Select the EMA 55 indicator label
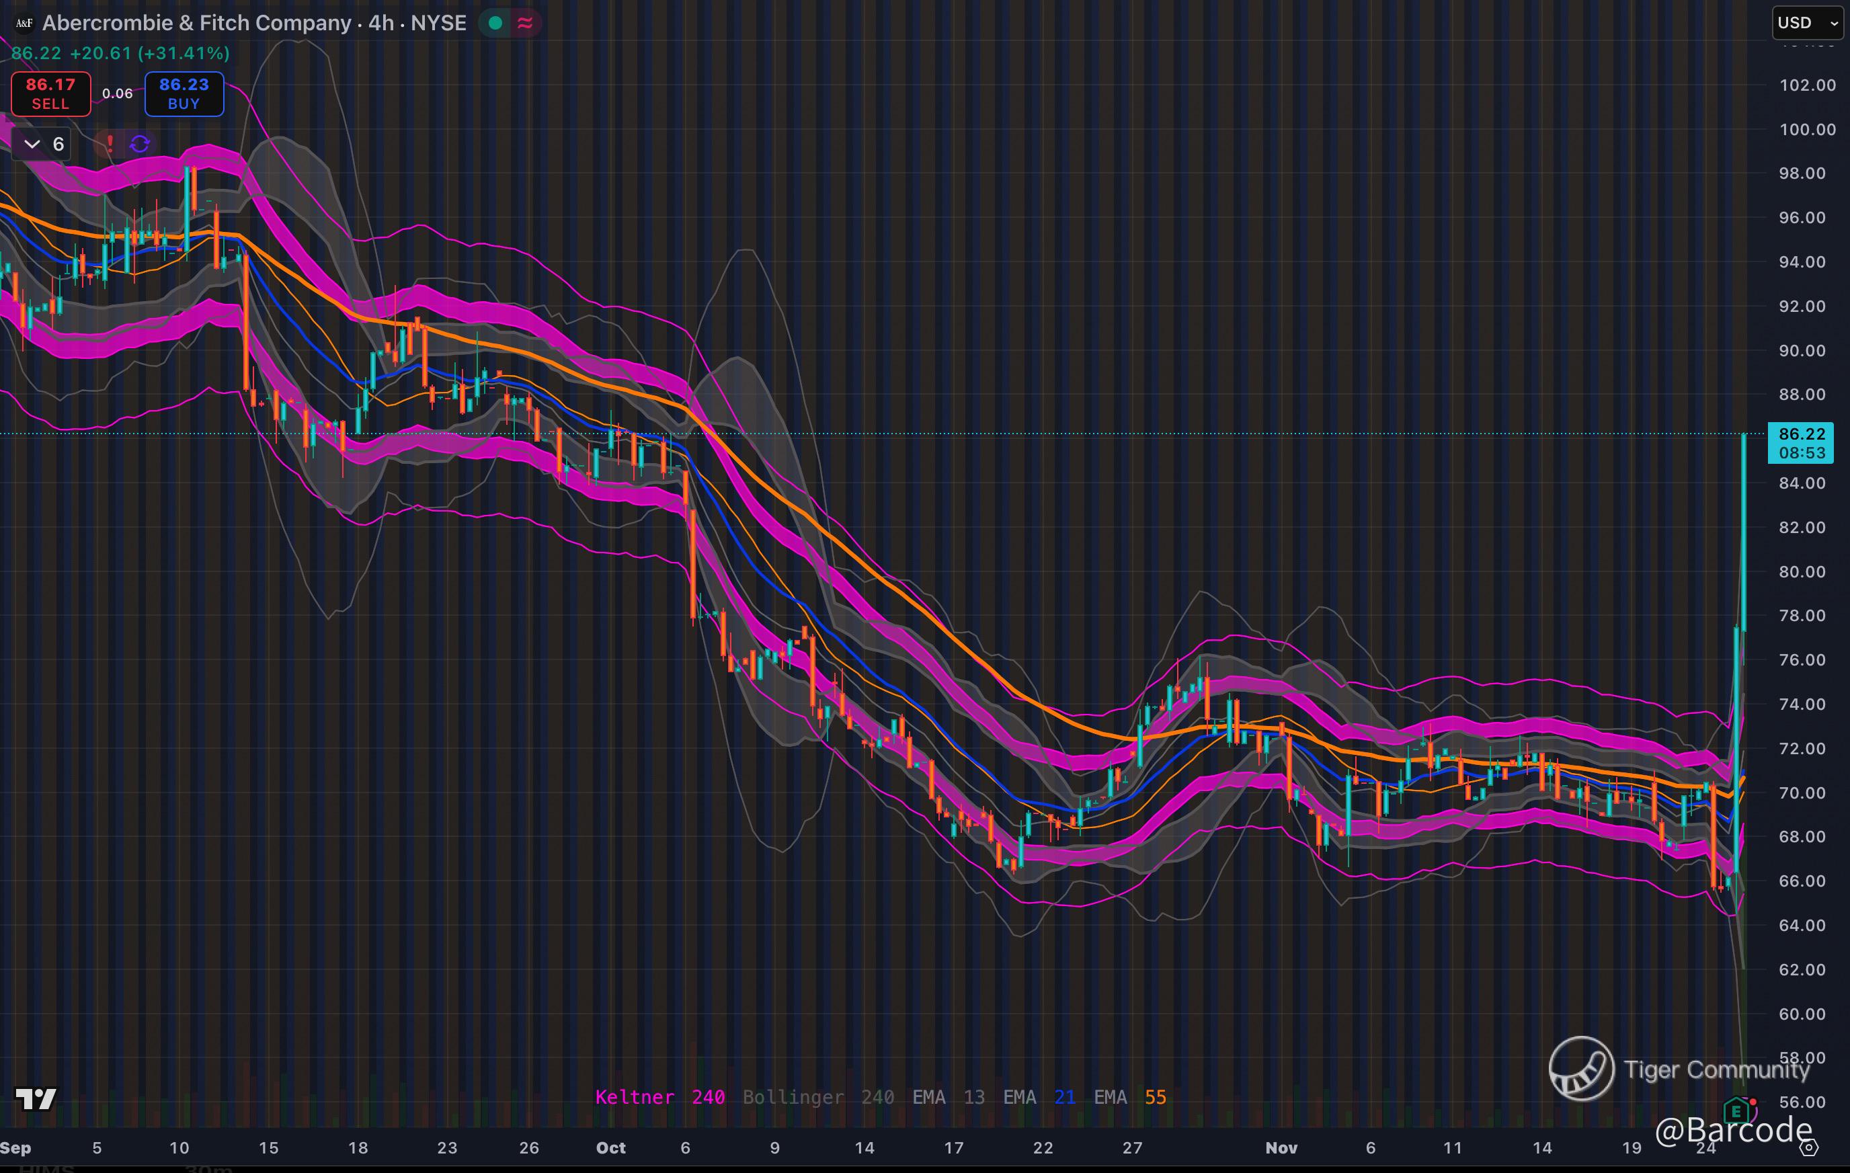Image resolution: width=1850 pixels, height=1173 pixels. (1129, 1097)
